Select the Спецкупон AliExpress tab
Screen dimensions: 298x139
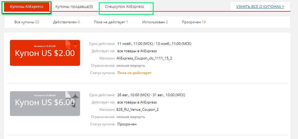coord(124,7)
